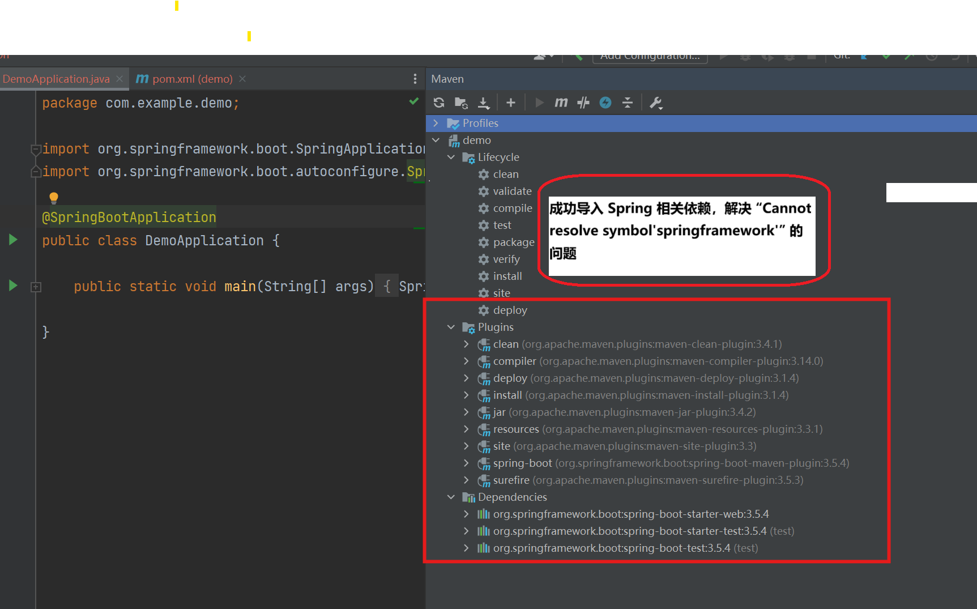Viewport: 977px width, 609px height.
Task: Expand the folded main method body
Action: pos(36,287)
